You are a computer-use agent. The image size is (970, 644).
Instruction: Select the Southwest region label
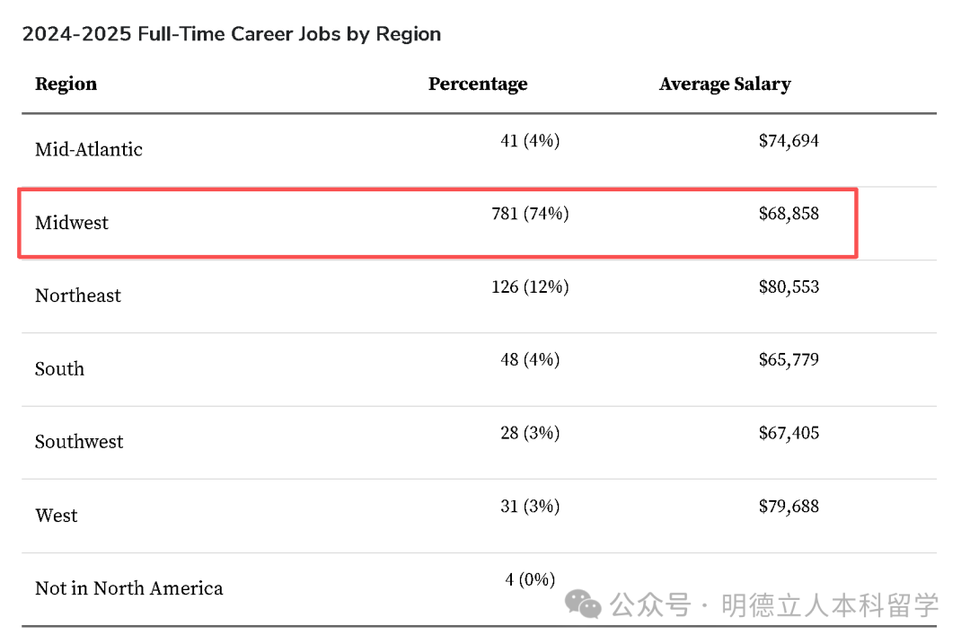(79, 442)
